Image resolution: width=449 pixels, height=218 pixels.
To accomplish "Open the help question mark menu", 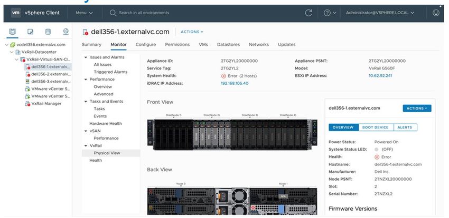I will click(x=330, y=13).
